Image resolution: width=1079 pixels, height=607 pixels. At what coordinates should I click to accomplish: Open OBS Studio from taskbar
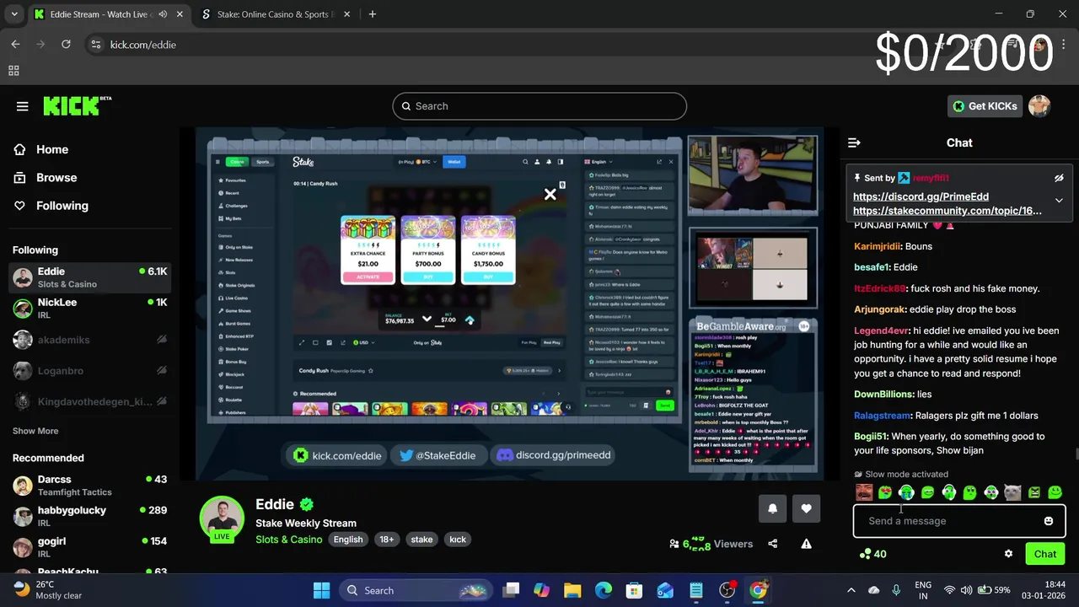[x=727, y=590]
